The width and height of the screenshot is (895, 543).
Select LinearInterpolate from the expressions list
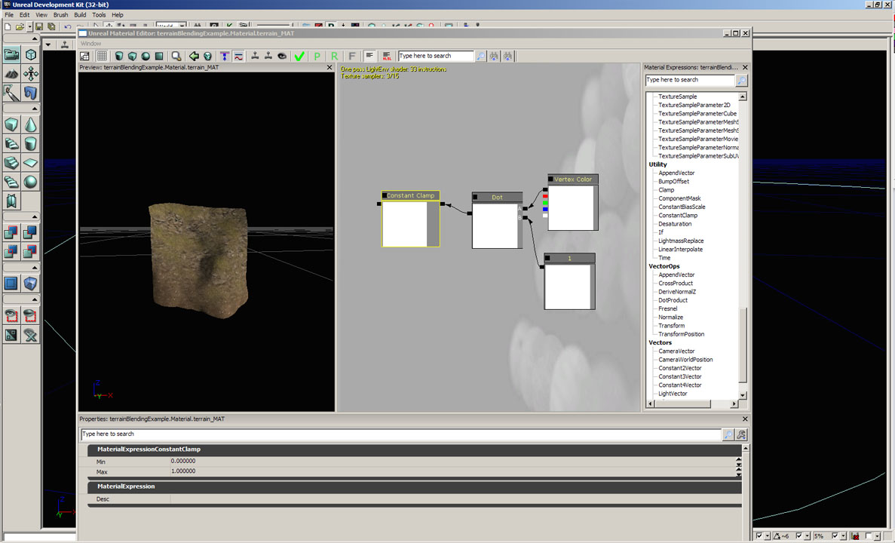(x=680, y=250)
